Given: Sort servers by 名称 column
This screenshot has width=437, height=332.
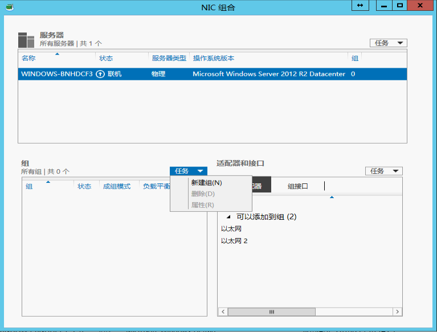Looking at the screenshot, I should 28,58.
